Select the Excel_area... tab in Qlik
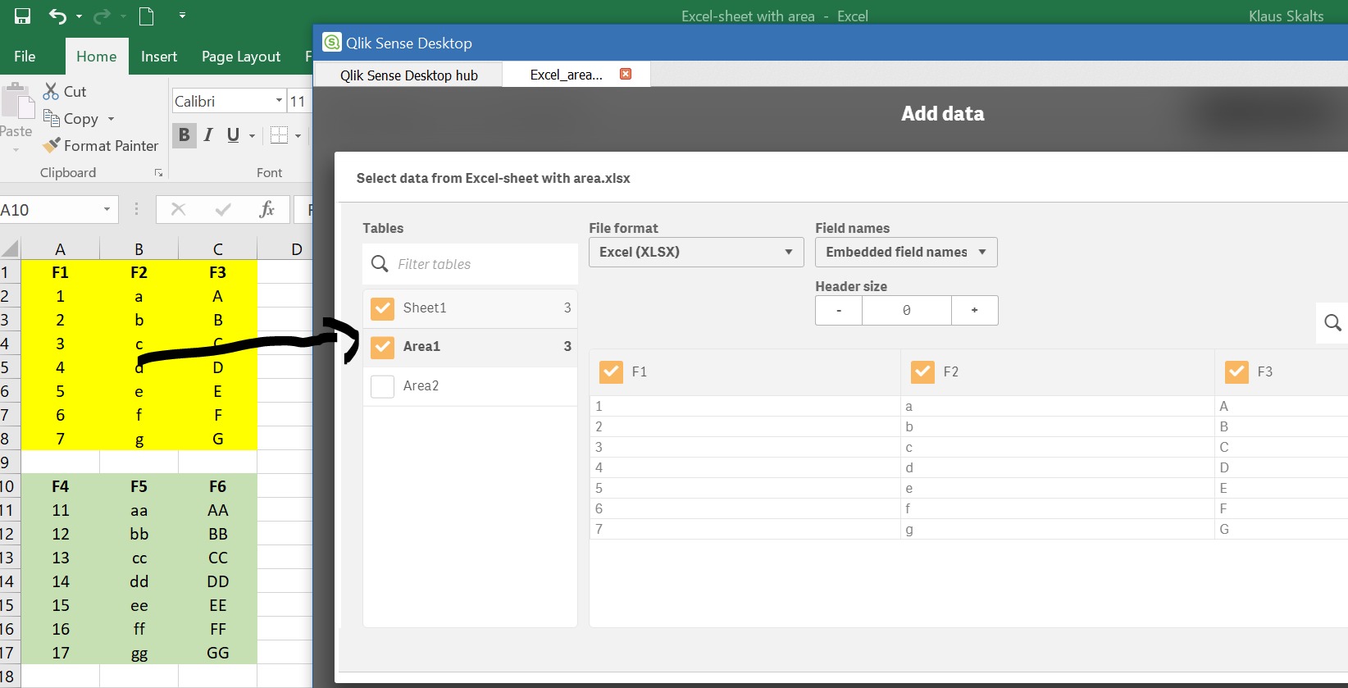 click(x=566, y=75)
